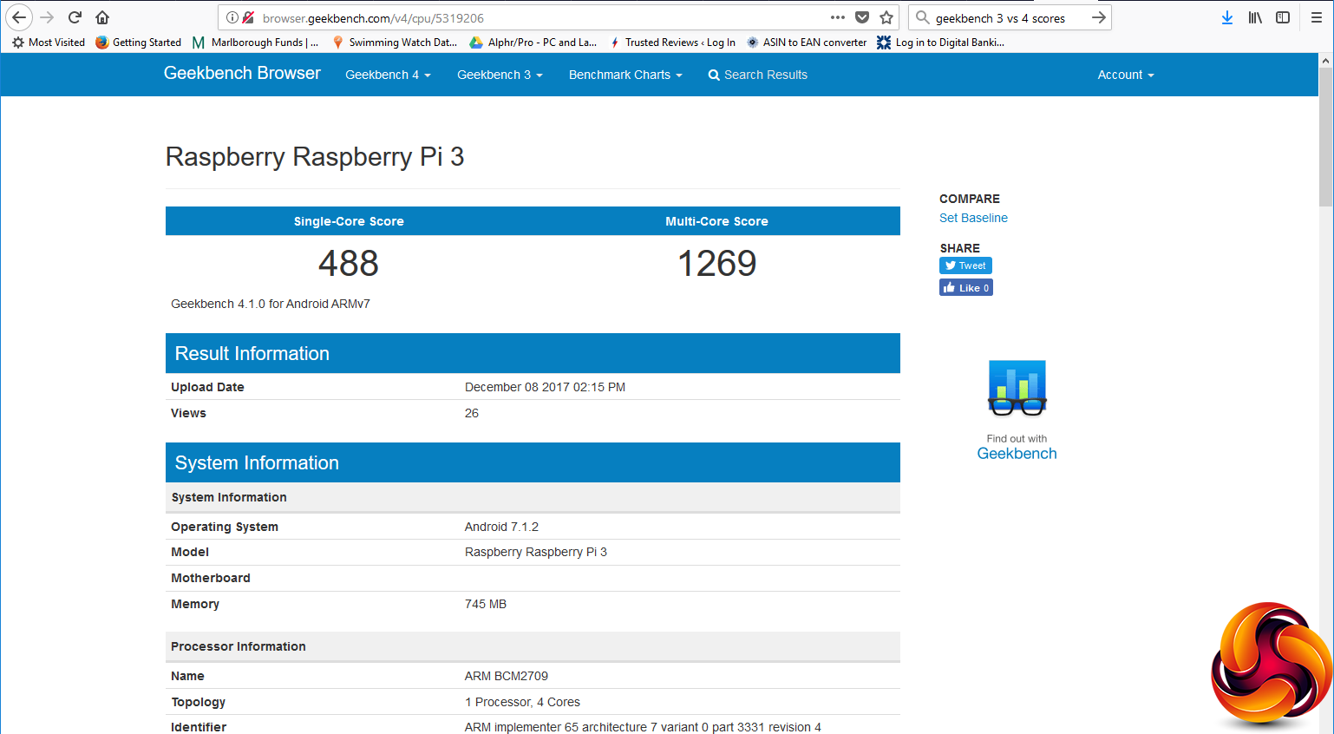Click the Set Baseline link
Viewport: 1334px width, 734px height.
coord(973,218)
